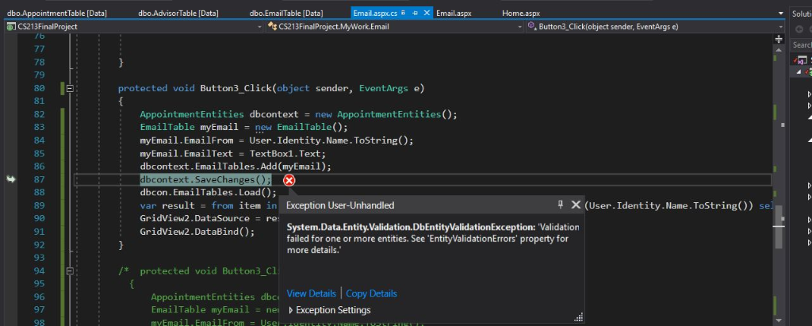
Task: Pin the Exception User-Unhandled popup
Action: pyautogui.click(x=560, y=205)
